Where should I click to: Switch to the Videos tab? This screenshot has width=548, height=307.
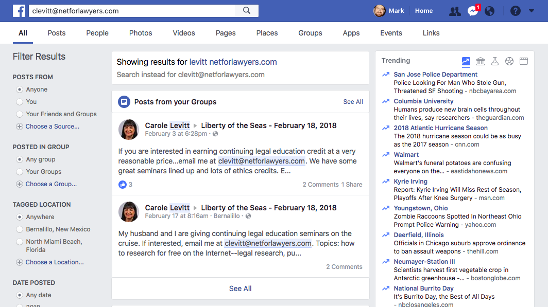click(184, 33)
